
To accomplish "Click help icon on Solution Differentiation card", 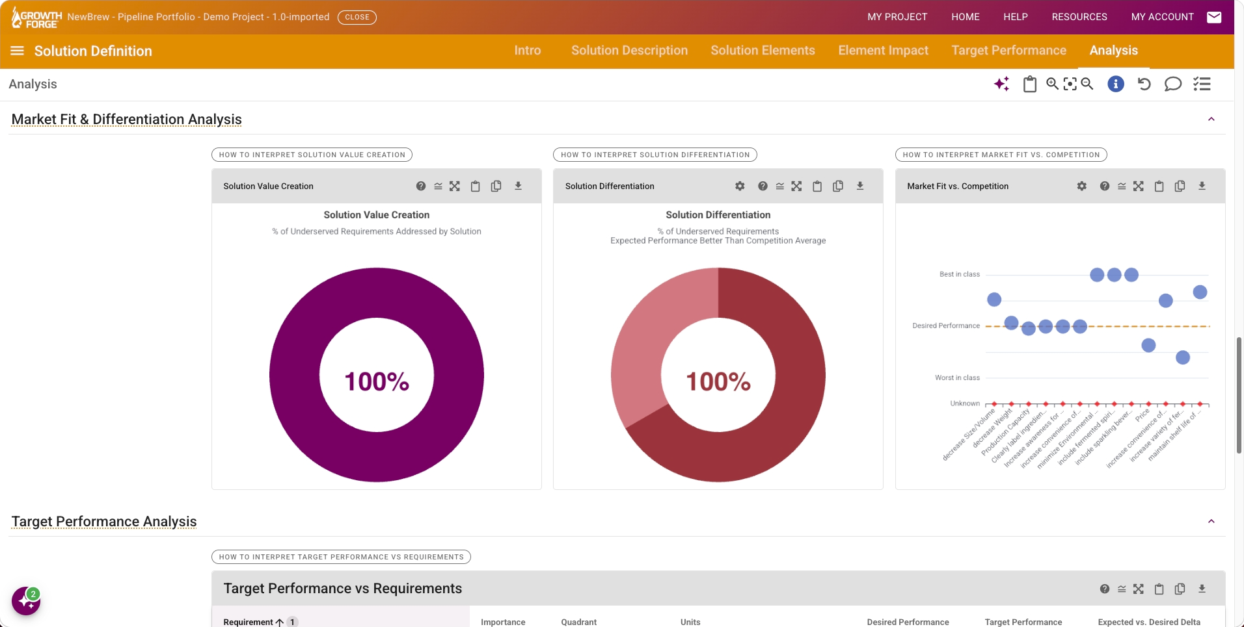I will click(x=763, y=186).
